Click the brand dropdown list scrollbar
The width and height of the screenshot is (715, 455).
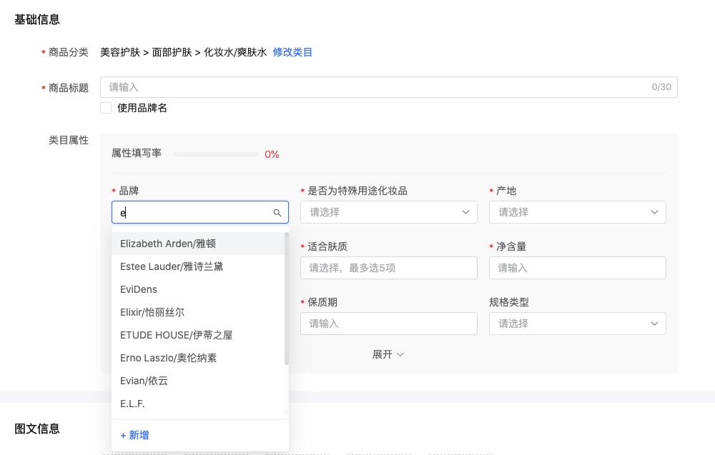pyautogui.click(x=287, y=299)
